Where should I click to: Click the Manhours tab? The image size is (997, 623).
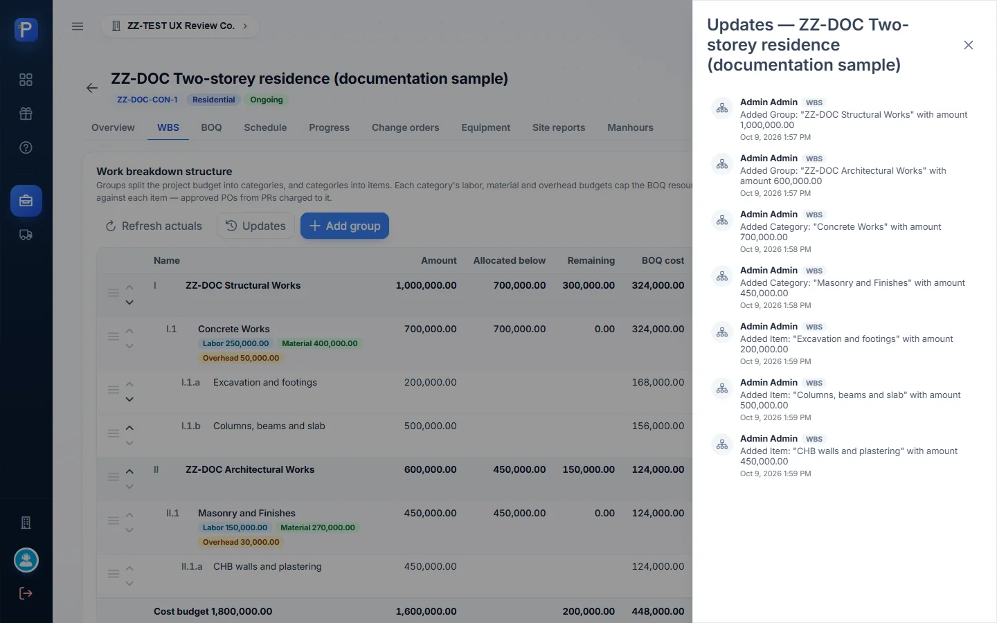click(x=630, y=127)
